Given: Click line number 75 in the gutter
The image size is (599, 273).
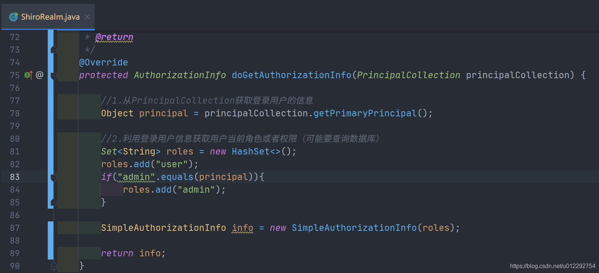Looking at the screenshot, I should [x=15, y=75].
